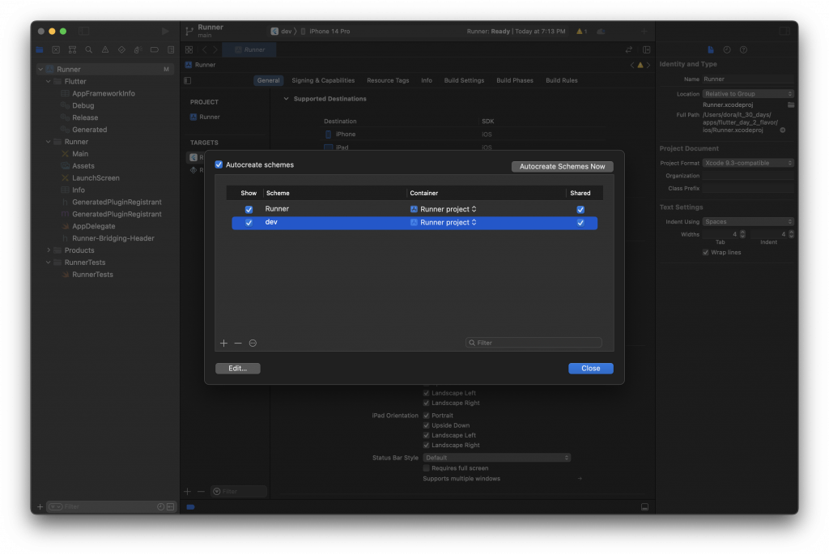
Task: Expand the Products group
Action: 48,250
